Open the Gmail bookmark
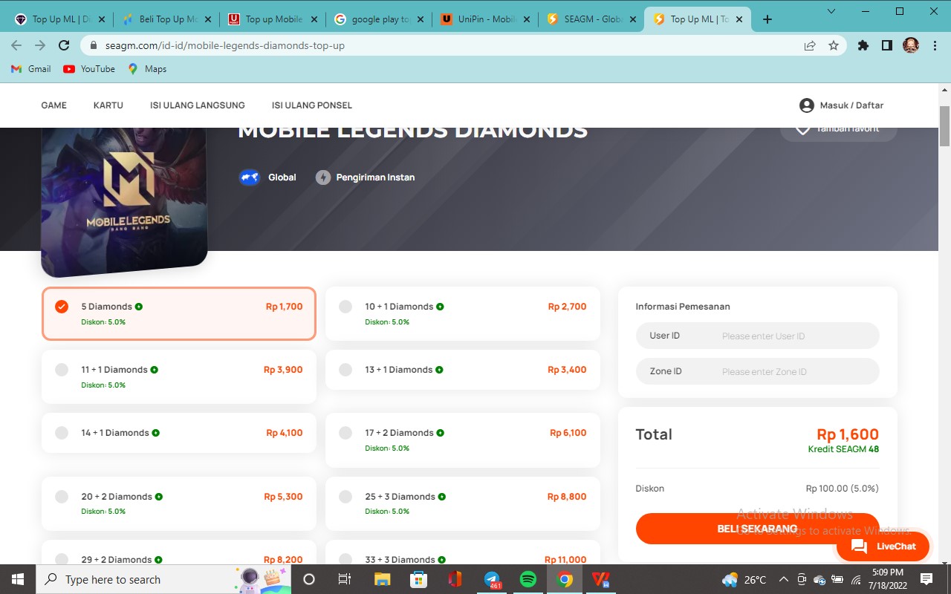This screenshot has height=594, width=951. pyautogui.click(x=31, y=69)
